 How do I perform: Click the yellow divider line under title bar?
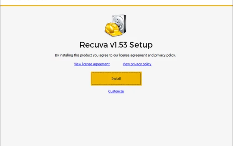(x=116, y=6)
